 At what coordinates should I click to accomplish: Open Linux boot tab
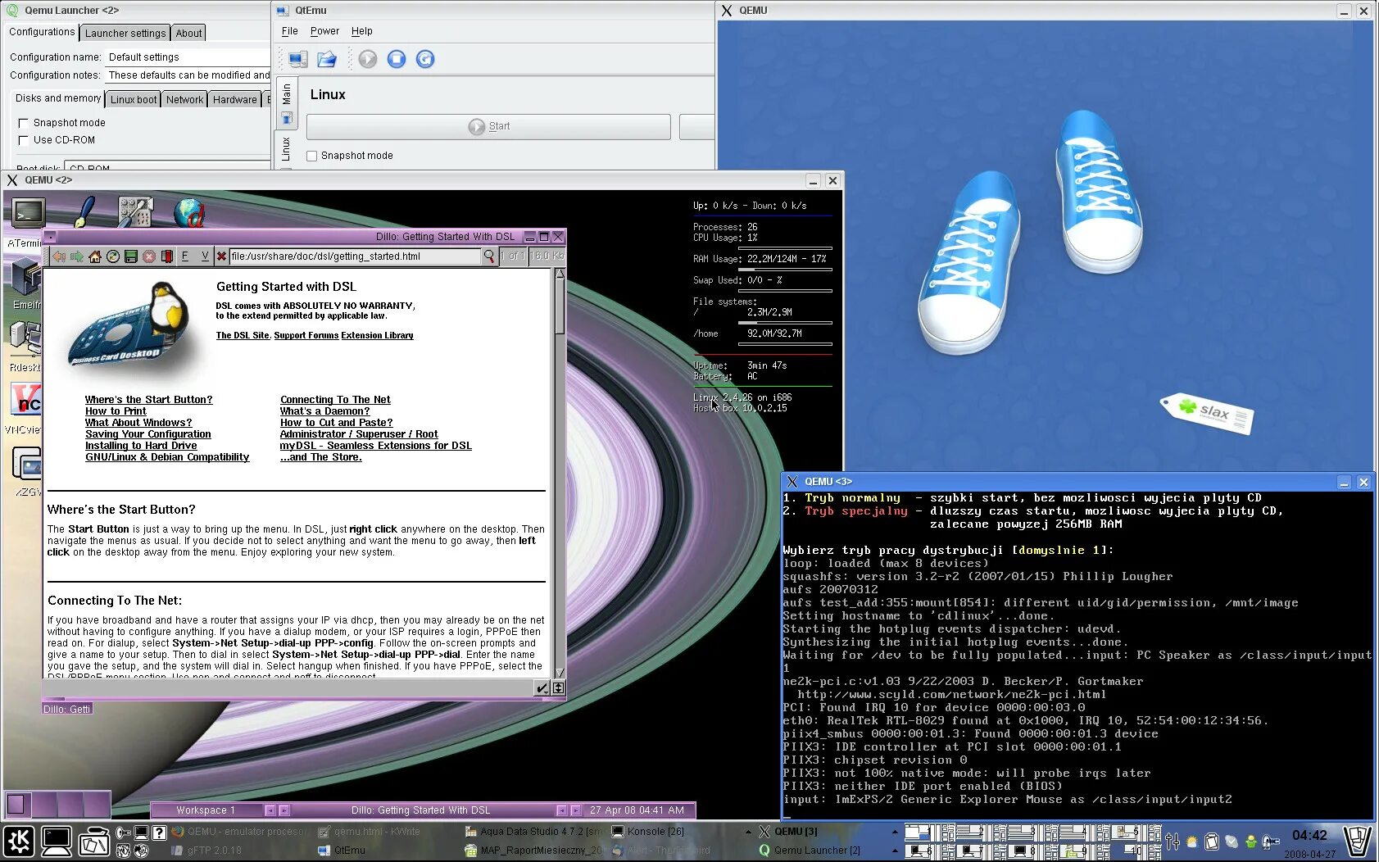click(x=134, y=100)
